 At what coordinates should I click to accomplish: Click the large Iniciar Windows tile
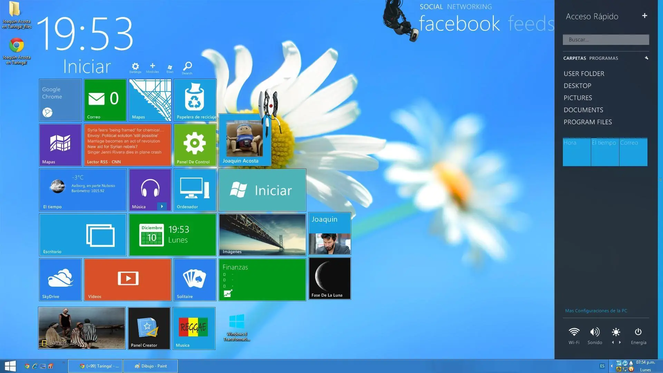[262, 190]
